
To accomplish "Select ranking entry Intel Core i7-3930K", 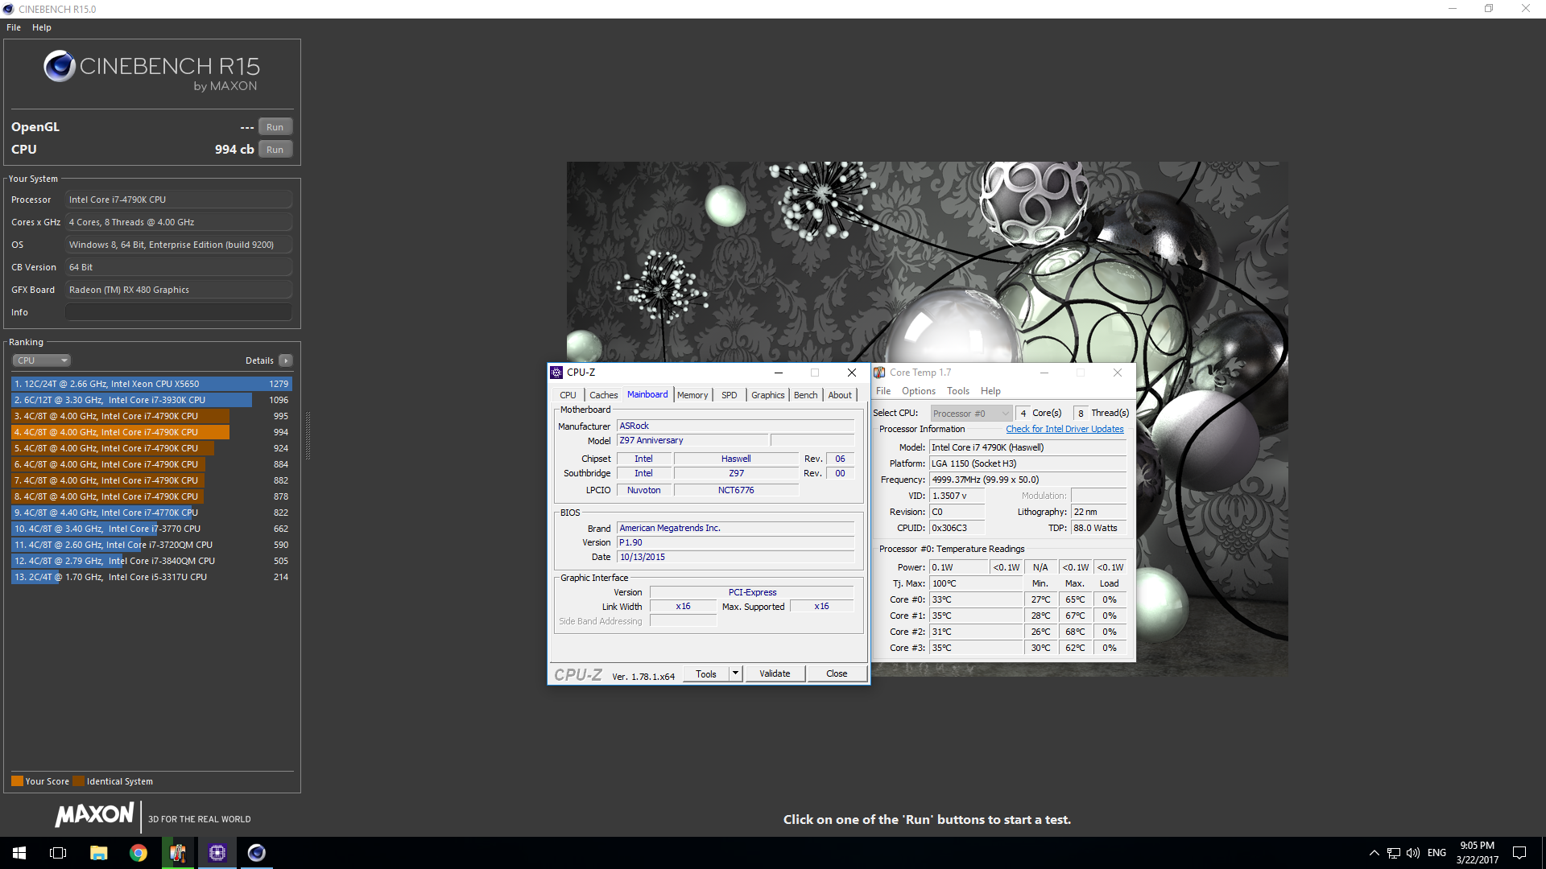I will [x=151, y=400].
